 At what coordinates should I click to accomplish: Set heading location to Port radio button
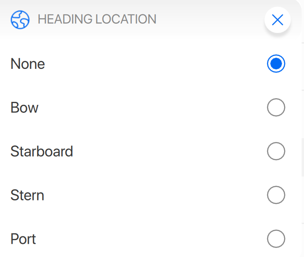point(276,239)
